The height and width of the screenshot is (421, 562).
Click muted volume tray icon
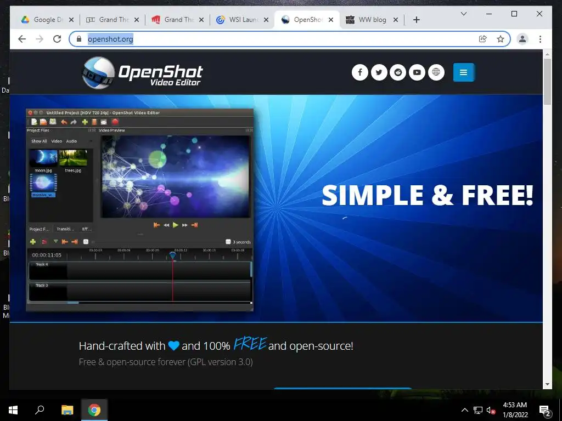click(x=491, y=410)
